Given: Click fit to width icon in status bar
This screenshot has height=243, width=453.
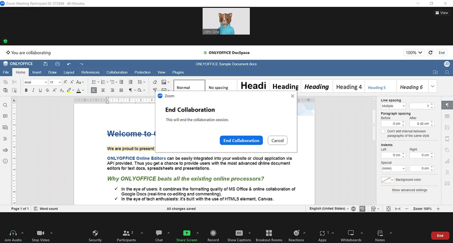Looking at the screenshot, I should [x=398, y=208].
